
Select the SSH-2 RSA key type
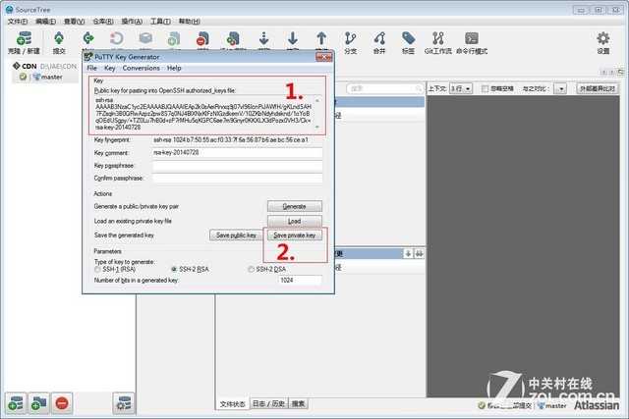point(175,269)
